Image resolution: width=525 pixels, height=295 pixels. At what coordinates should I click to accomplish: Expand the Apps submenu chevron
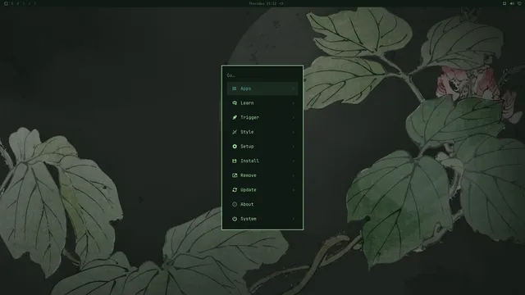[x=294, y=88]
